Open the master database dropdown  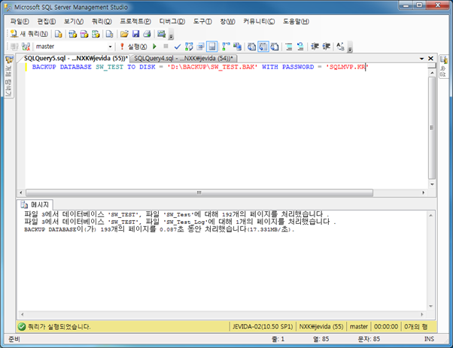[110, 47]
